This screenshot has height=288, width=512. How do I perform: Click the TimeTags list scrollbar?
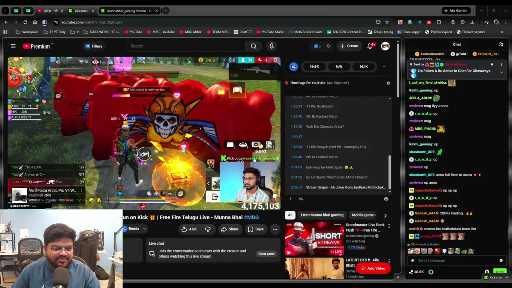click(389, 172)
